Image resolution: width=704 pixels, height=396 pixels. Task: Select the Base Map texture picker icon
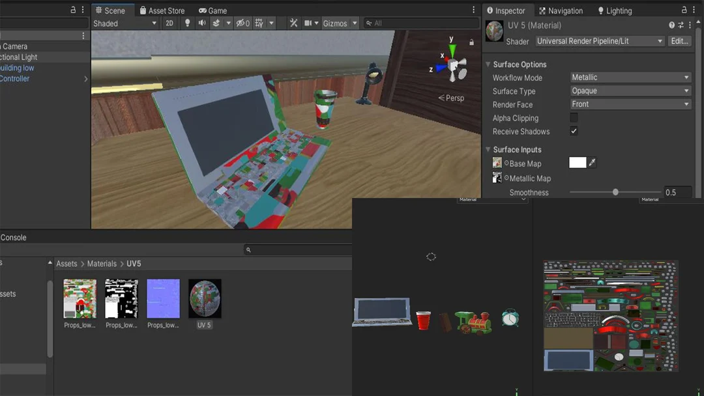coord(592,163)
